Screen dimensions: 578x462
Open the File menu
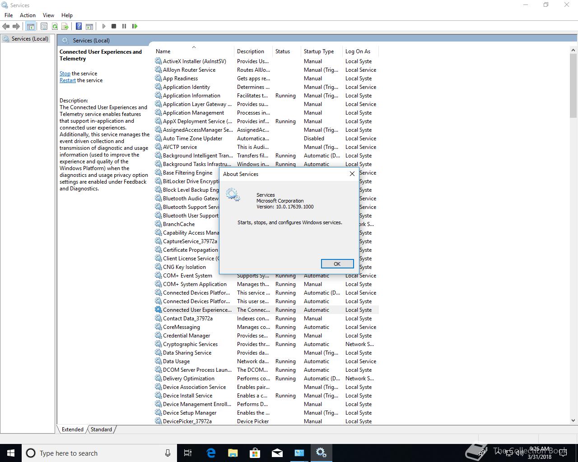[9, 15]
